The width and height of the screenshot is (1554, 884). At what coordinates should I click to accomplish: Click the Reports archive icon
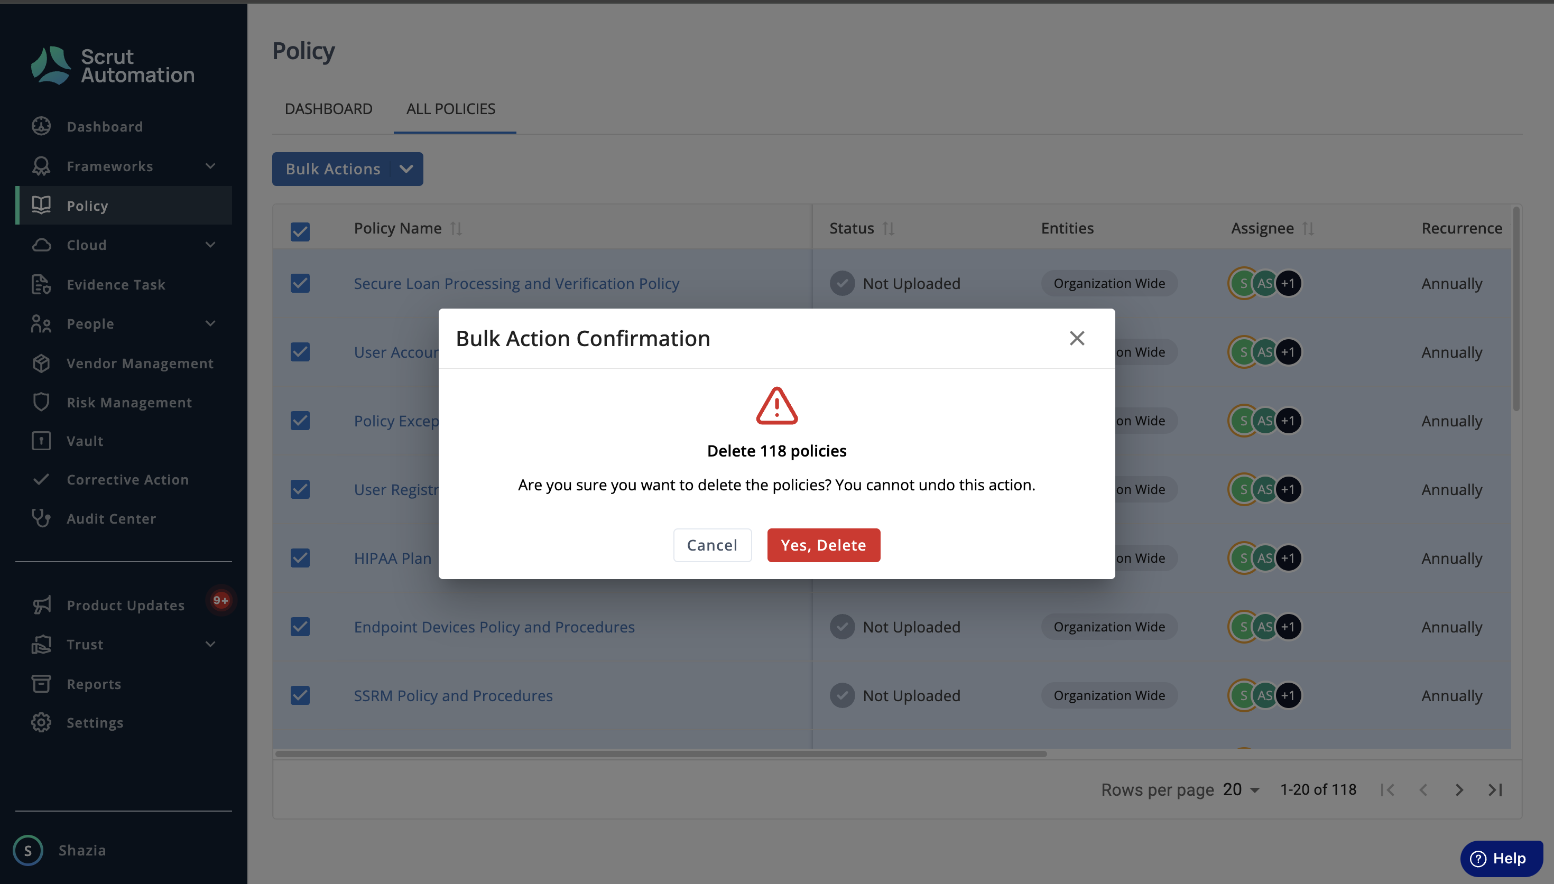(x=41, y=684)
